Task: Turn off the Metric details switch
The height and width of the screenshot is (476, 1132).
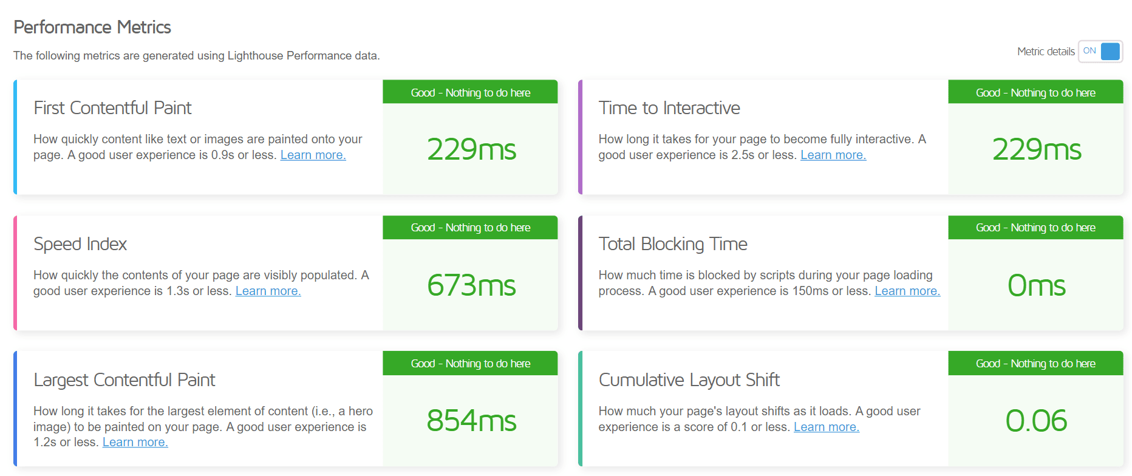Action: (x=1100, y=52)
